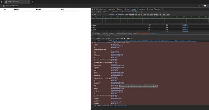Screen dimensions: 209x110
Task: Open the console settings gear icon
Action: pos(132,39)
